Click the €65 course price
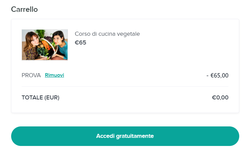The height and width of the screenshot is (149, 247). (80, 42)
